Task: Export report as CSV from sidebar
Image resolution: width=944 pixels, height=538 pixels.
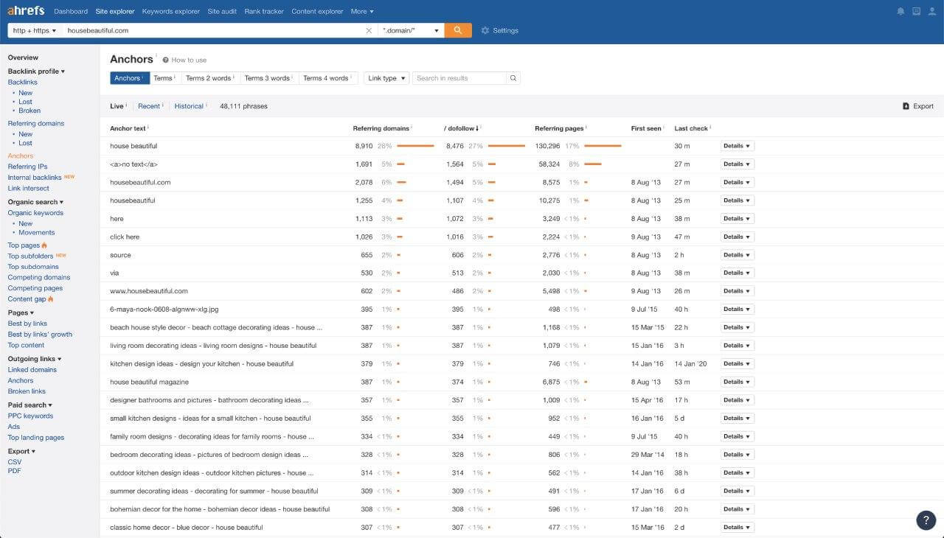Action: tap(15, 462)
